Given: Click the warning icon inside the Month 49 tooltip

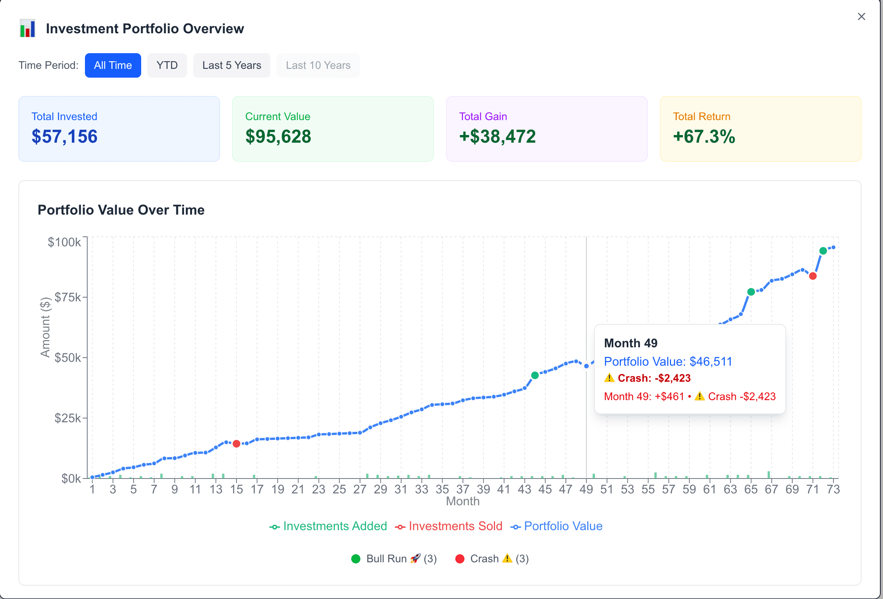Looking at the screenshot, I should click(610, 378).
